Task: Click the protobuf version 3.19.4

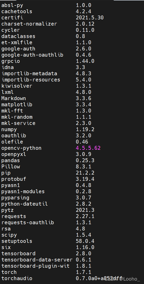Action: tap(85, 179)
